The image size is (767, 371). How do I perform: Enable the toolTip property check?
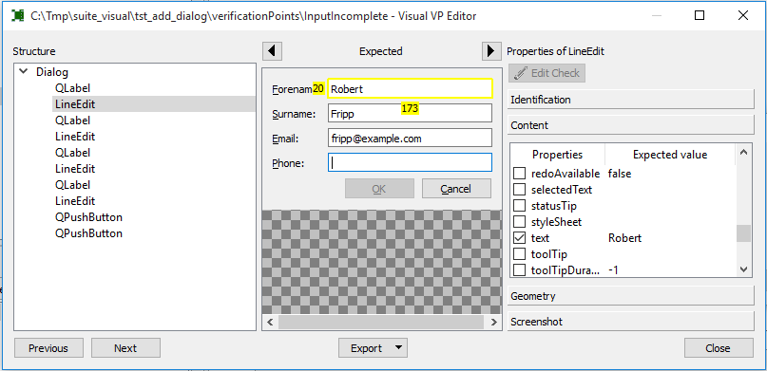point(520,254)
